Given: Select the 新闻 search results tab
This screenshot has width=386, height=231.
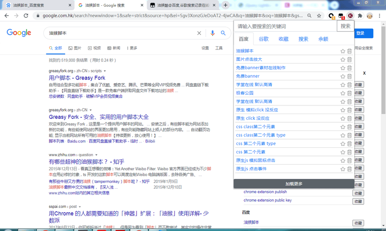Looking at the screenshot, I should pos(114,48).
